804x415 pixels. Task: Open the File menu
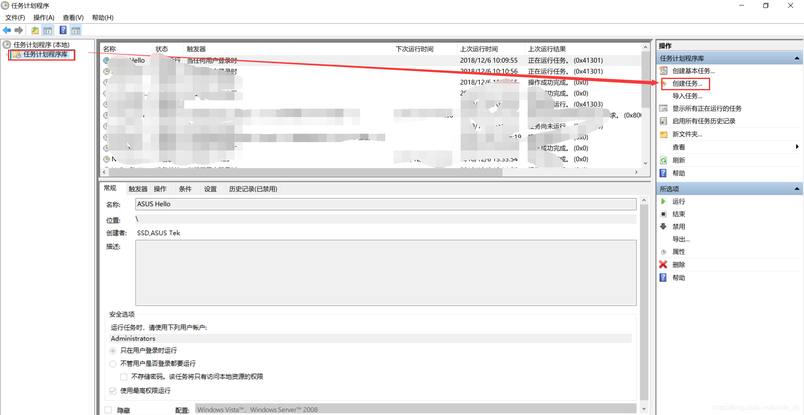tap(15, 18)
